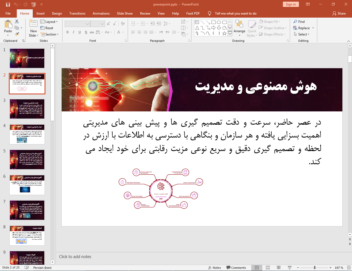Open the Section dropdown

tap(50, 34)
